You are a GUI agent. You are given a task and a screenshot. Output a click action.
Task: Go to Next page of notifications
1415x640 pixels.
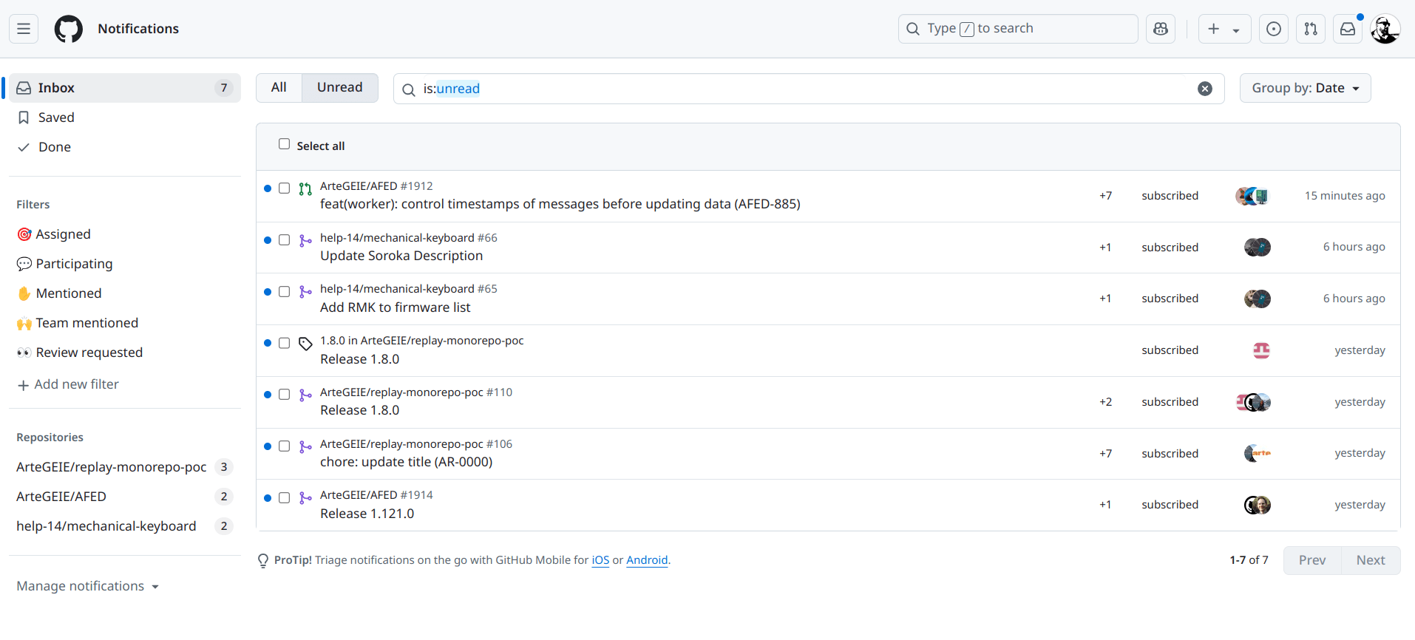(1371, 560)
